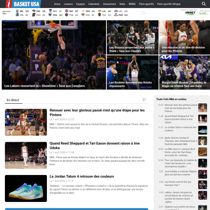Image resolution: width=210 pixels, height=210 pixels.
Task: Click the Houston Rockets logo in scores
Action: 83,11
